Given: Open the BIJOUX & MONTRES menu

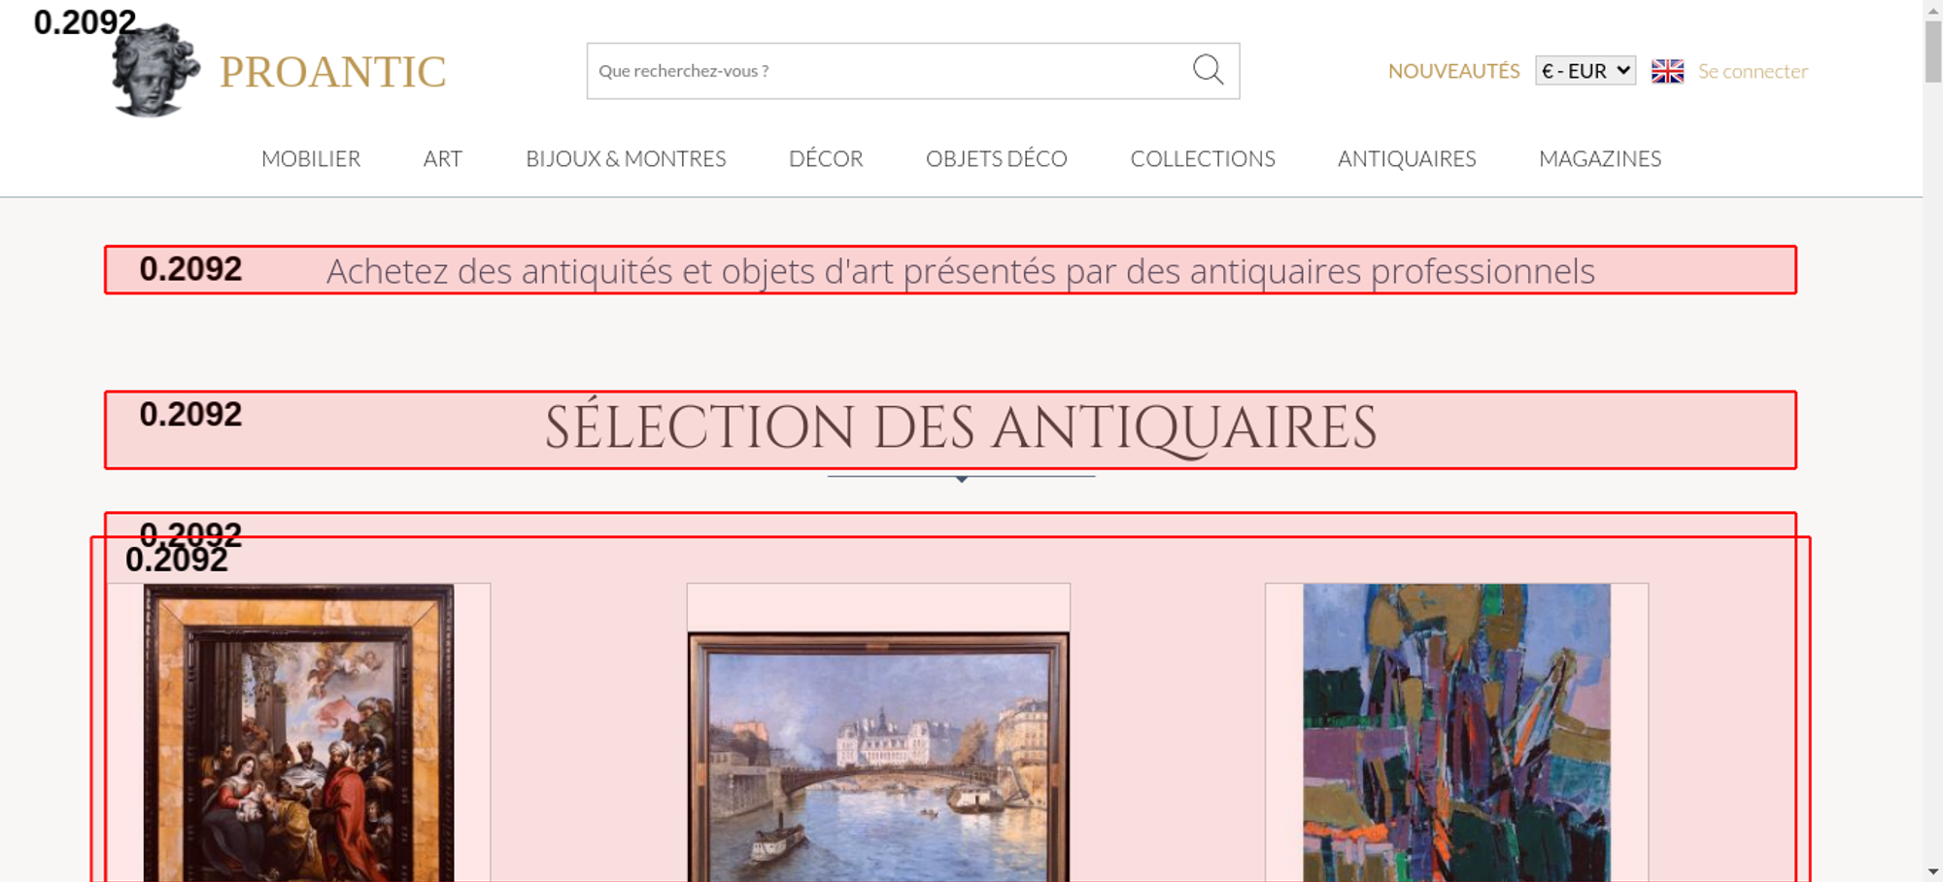Looking at the screenshot, I should (626, 158).
